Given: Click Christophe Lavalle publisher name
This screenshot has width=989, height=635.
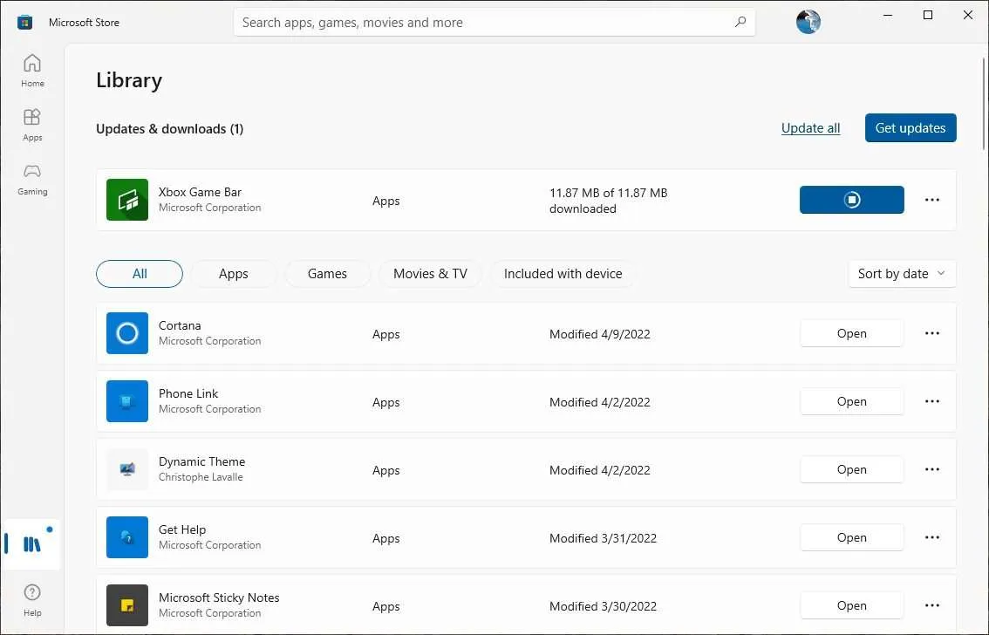Looking at the screenshot, I should point(201,477).
